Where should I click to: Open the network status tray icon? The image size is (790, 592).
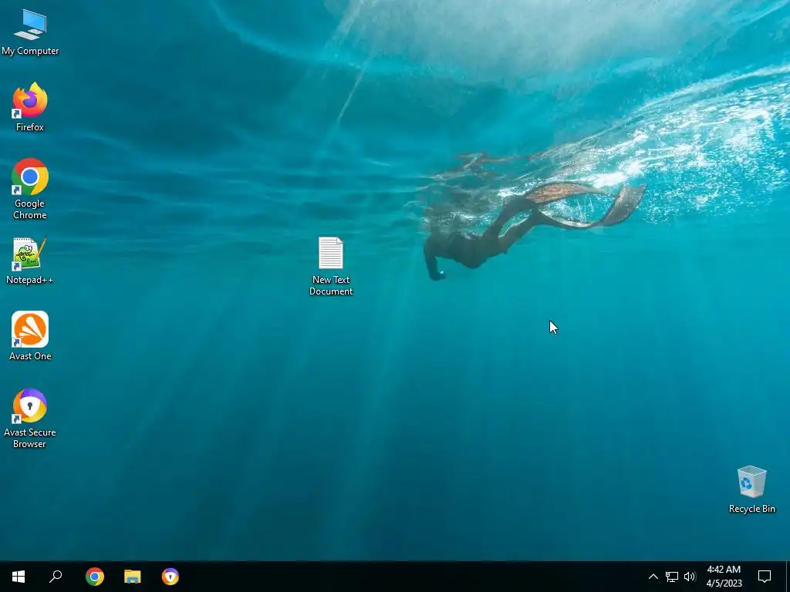(x=672, y=577)
